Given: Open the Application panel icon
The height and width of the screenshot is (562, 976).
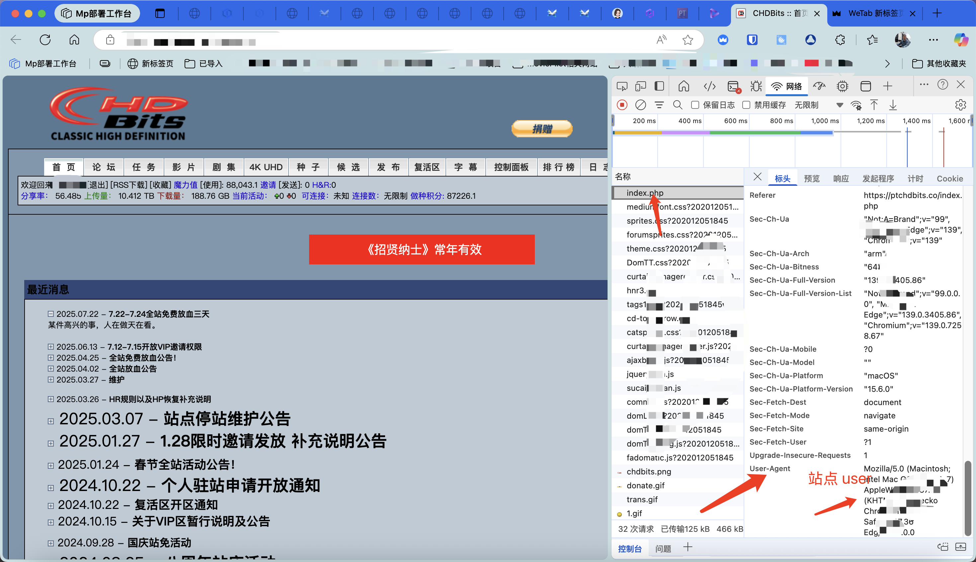Looking at the screenshot, I should coord(865,86).
